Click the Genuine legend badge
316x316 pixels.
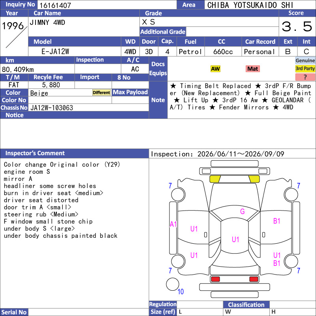pos(305,60)
